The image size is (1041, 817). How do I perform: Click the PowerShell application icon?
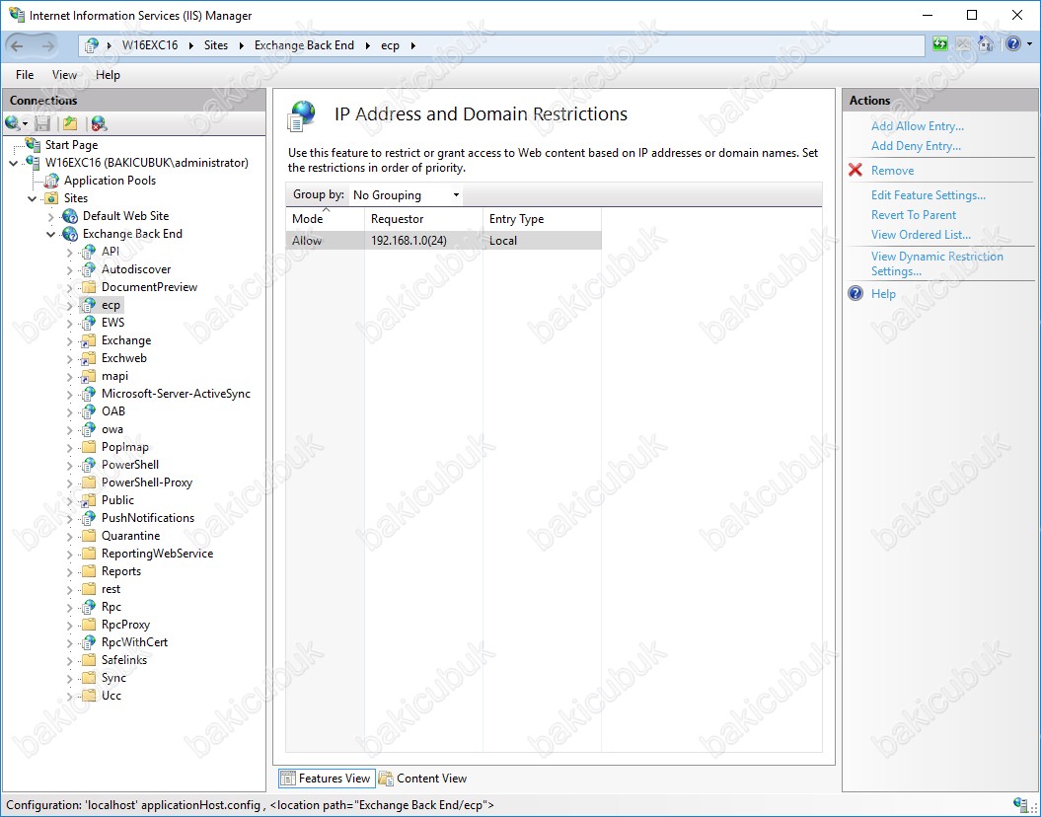click(88, 465)
